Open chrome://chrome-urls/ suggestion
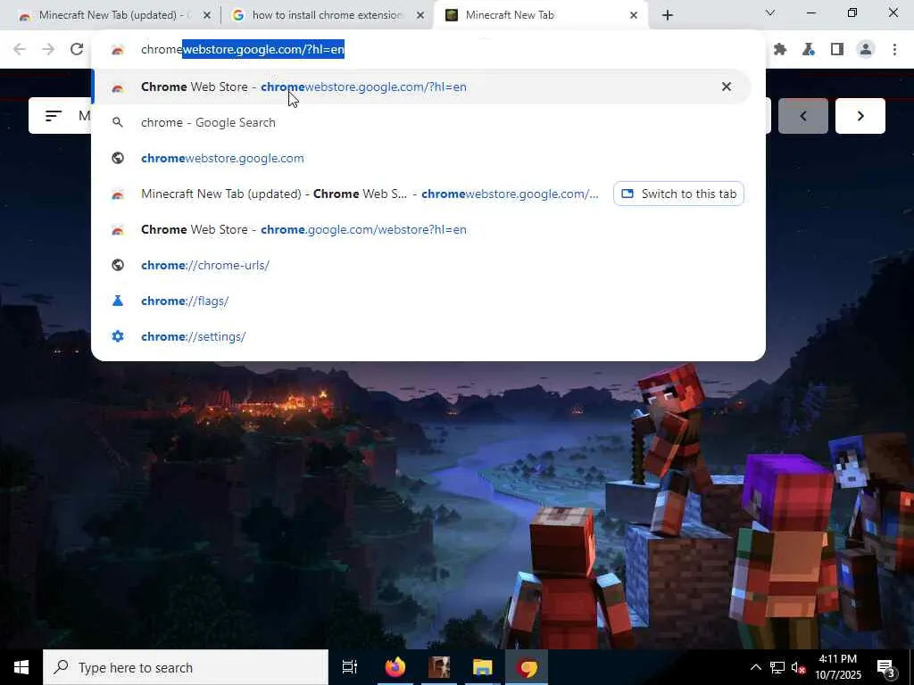Image resolution: width=914 pixels, height=685 pixels. pyautogui.click(x=421, y=265)
